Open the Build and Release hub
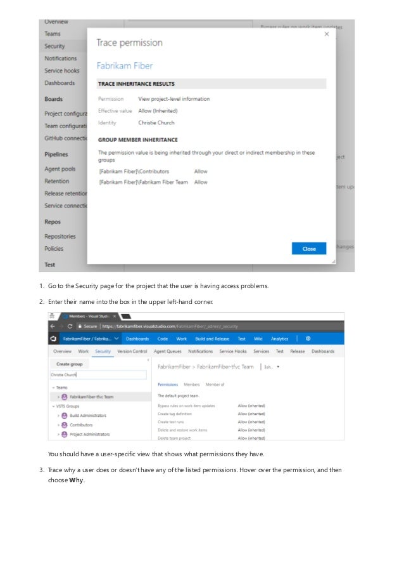 coord(212,339)
